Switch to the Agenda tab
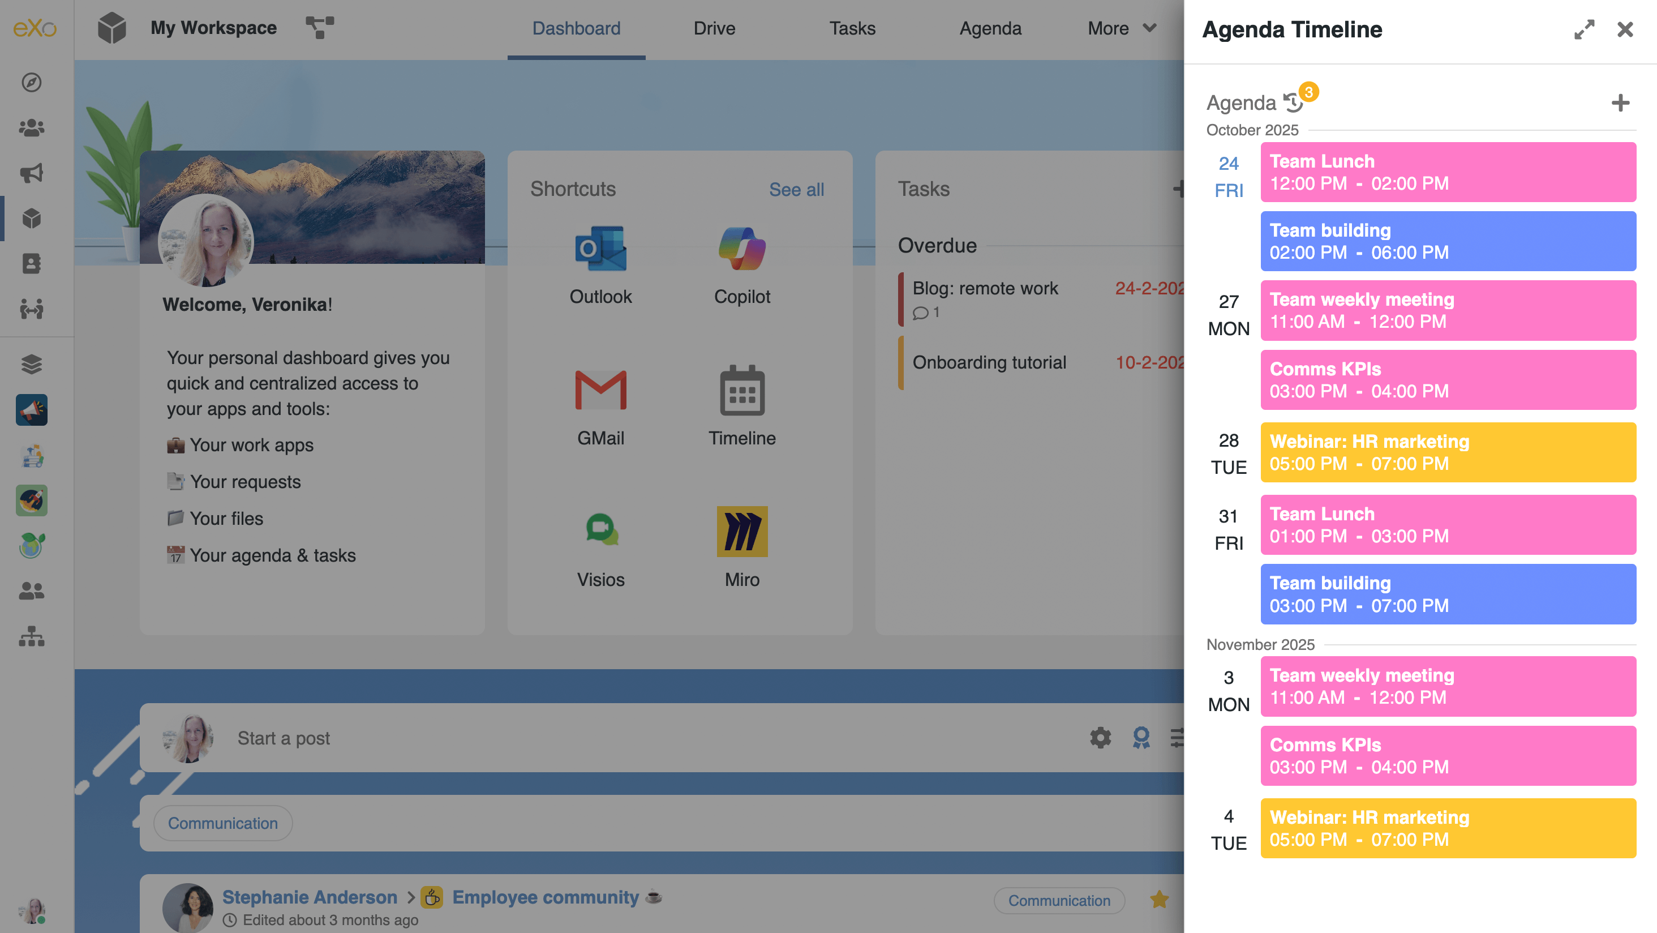 click(990, 28)
